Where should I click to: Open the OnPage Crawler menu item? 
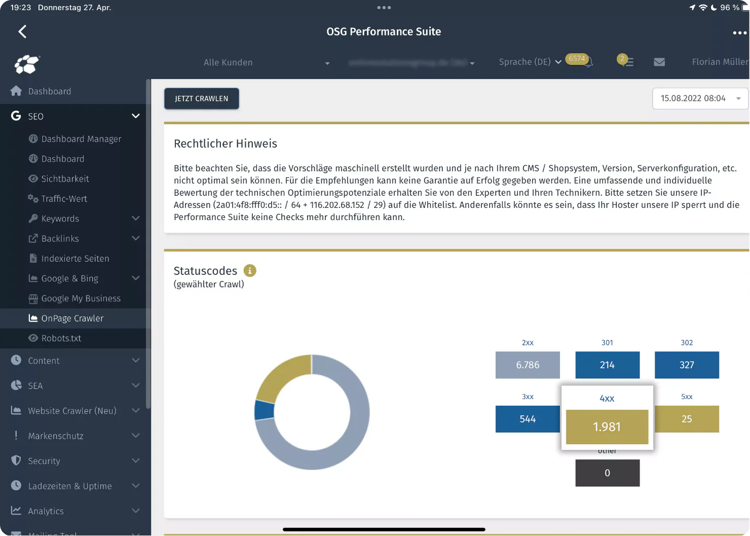point(76,318)
